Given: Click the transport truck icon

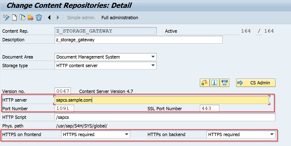Looking at the screenshot, I should click(30, 17).
